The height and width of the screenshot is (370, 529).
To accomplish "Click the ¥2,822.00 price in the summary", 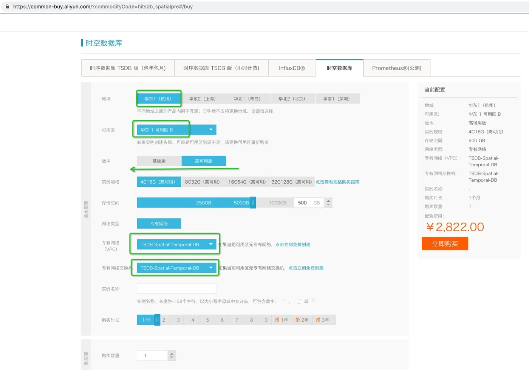I will click(455, 227).
